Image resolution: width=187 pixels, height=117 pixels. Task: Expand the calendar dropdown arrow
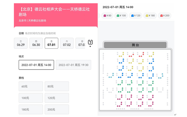pos(90,47)
